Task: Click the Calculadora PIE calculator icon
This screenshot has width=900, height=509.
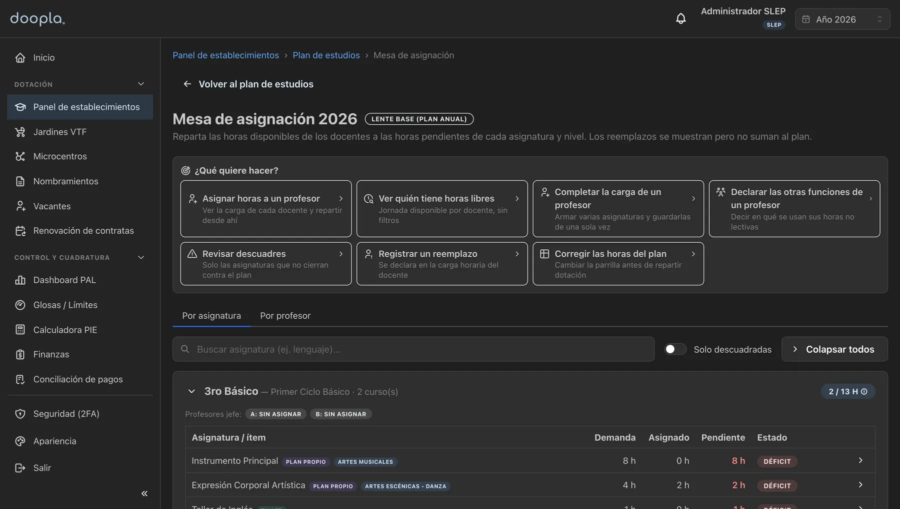Action: (x=20, y=330)
